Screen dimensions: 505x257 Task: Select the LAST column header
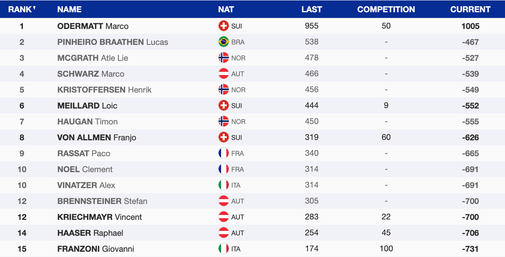(312, 9)
